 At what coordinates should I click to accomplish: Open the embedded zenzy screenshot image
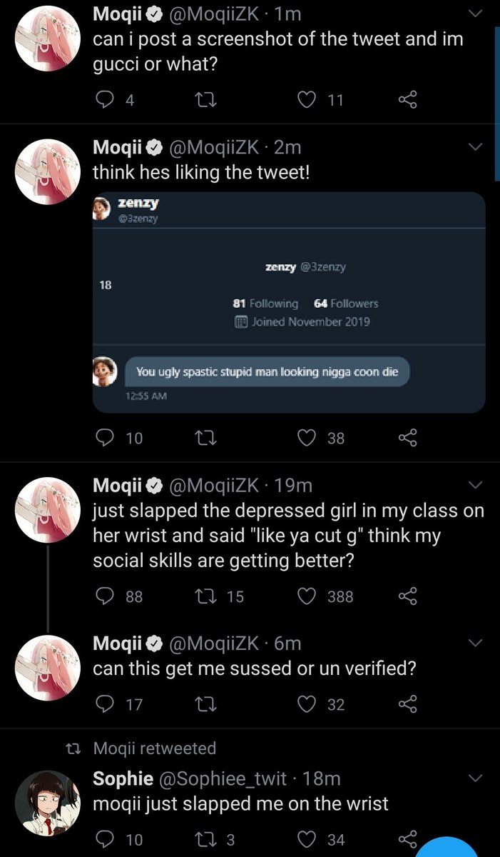(x=289, y=301)
